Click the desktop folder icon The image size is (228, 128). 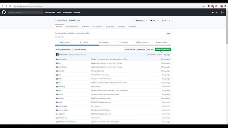[x=57, y=71]
